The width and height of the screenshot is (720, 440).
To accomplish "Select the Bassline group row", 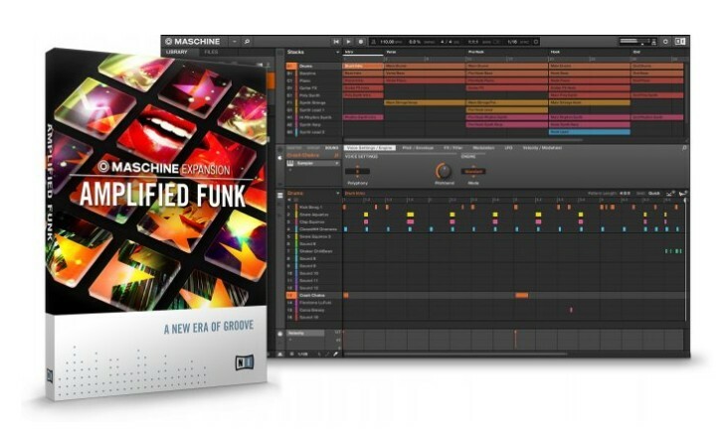I will [313, 73].
